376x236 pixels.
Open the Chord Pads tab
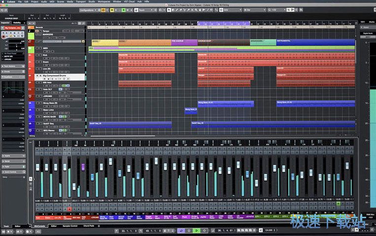point(89,226)
